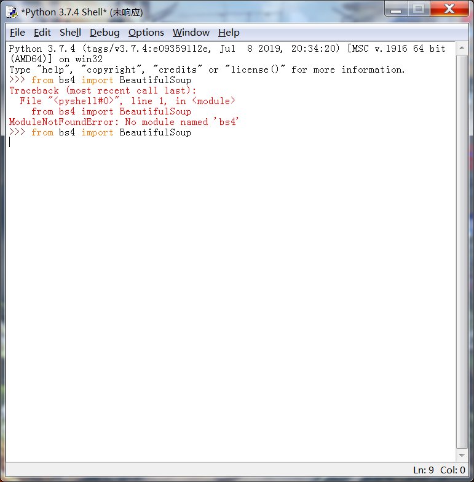Open the Shell menu
This screenshot has height=482, width=474.
pos(70,33)
